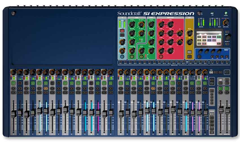Enable the compressor section round button
The width and height of the screenshot is (240, 142).
click(141, 57)
